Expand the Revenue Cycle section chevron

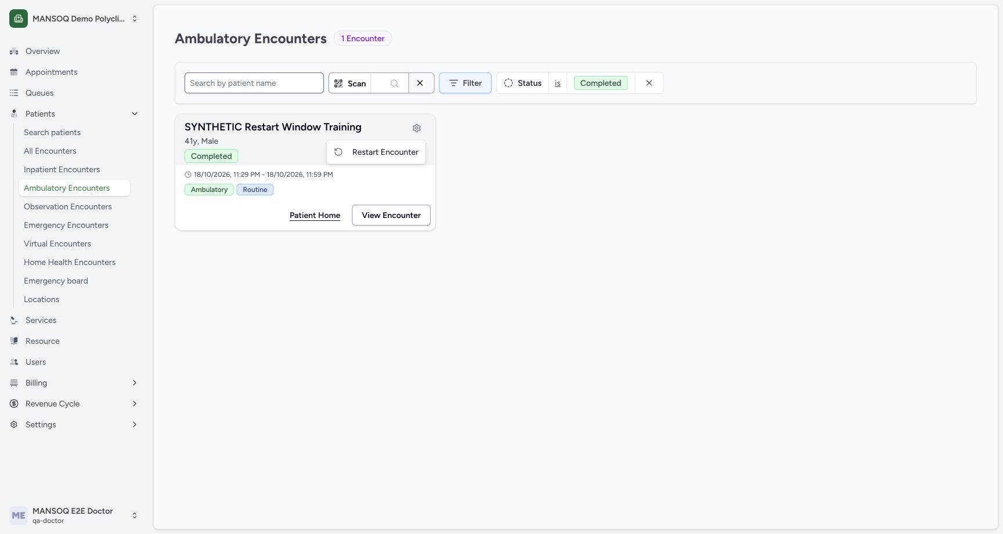point(135,404)
